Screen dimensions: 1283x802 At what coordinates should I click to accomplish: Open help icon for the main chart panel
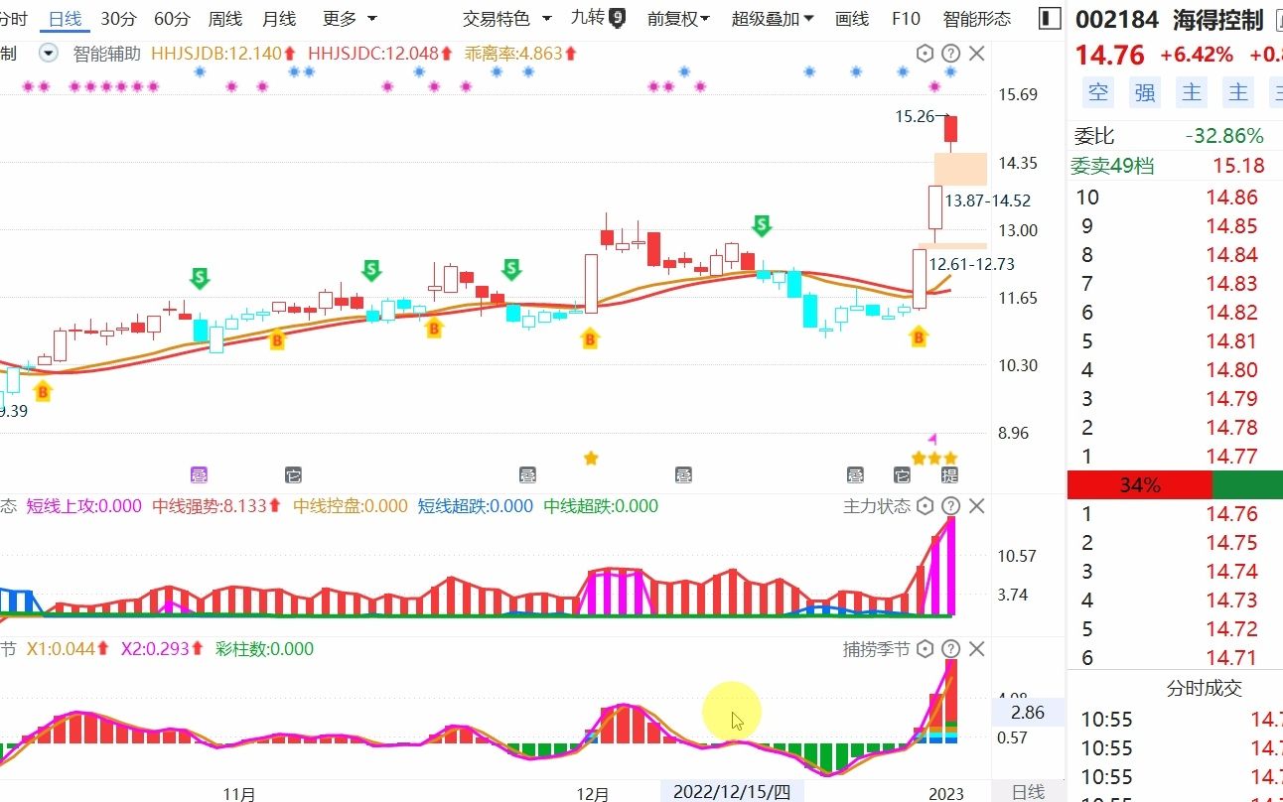(x=950, y=54)
